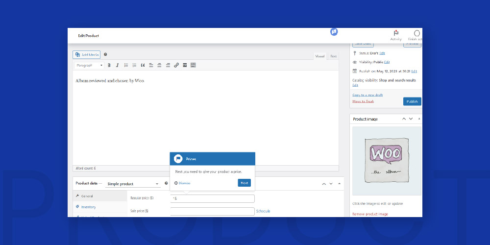Collapse the Product image panel

419,119
